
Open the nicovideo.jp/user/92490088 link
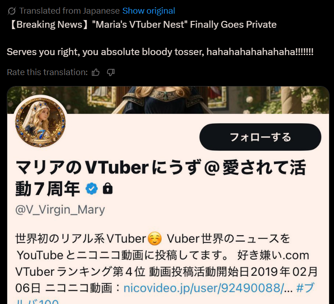(208, 288)
